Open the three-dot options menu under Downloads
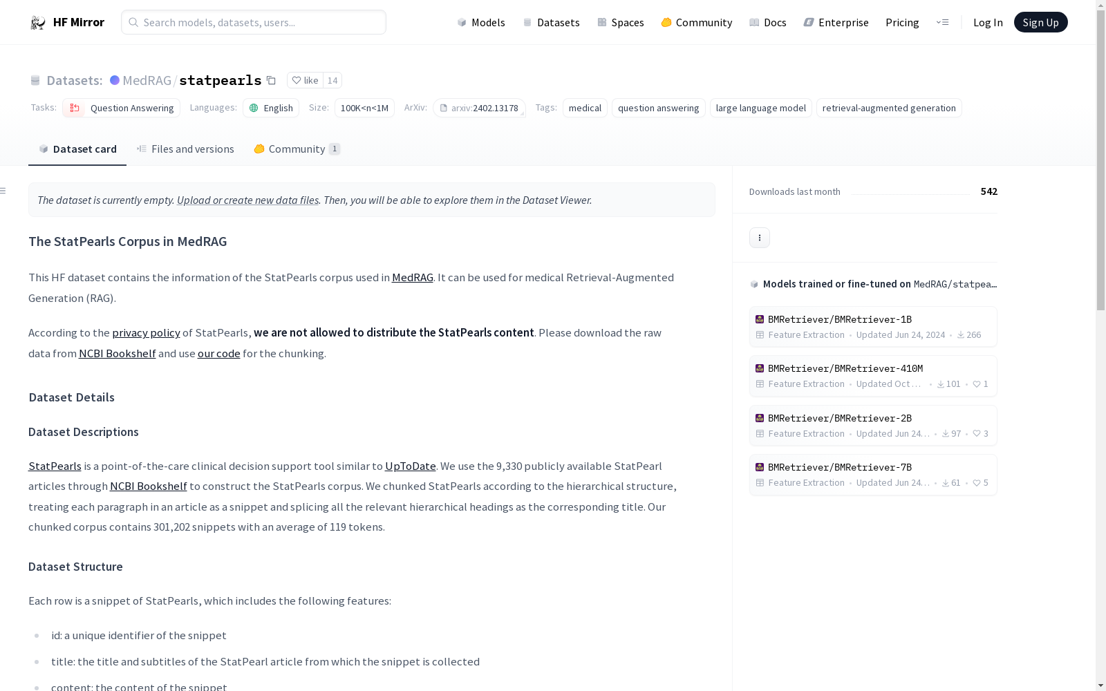The image size is (1106, 691). click(760, 238)
